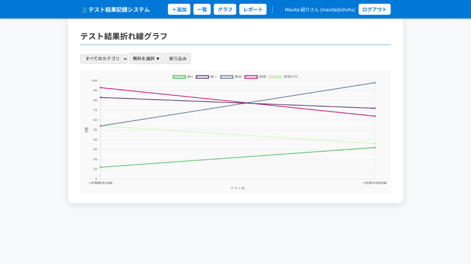The image size is (471, 264).
Task: Click 英語 data point at 1学期期末試験
Action: click(100, 88)
